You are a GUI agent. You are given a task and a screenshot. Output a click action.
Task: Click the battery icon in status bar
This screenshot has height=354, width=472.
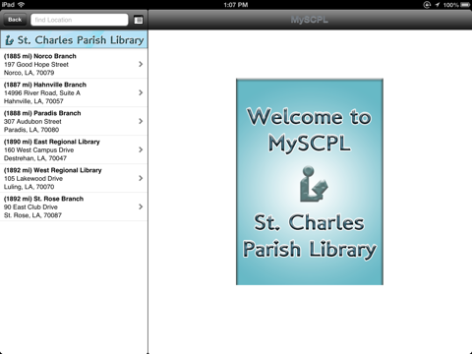(465, 5)
